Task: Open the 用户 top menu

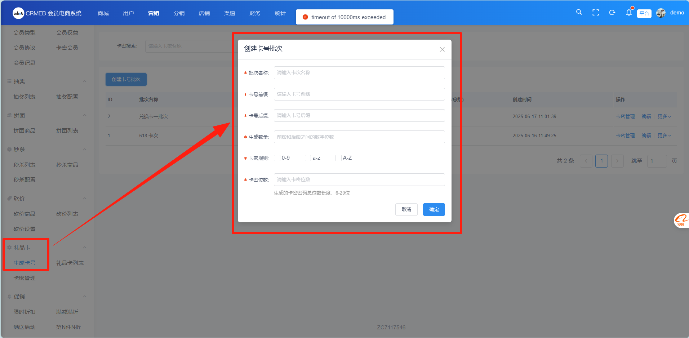Action: [x=128, y=13]
